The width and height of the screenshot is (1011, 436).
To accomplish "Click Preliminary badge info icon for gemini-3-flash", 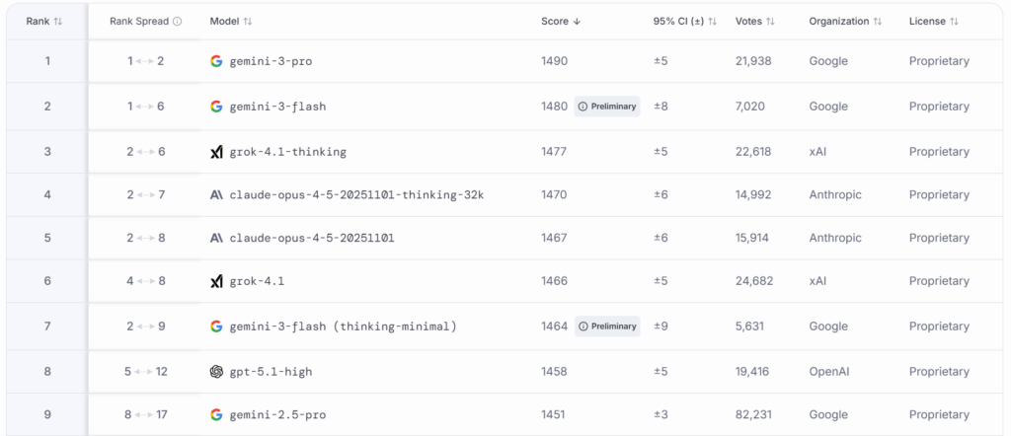I will coord(583,107).
